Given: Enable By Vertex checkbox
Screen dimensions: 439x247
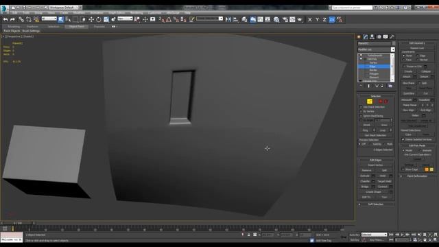Looking at the screenshot, I should tap(361, 111).
